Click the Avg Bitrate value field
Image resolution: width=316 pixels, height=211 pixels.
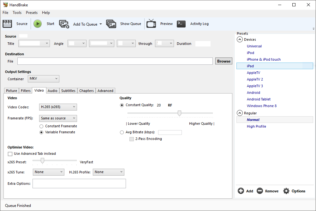tap(170, 133)
